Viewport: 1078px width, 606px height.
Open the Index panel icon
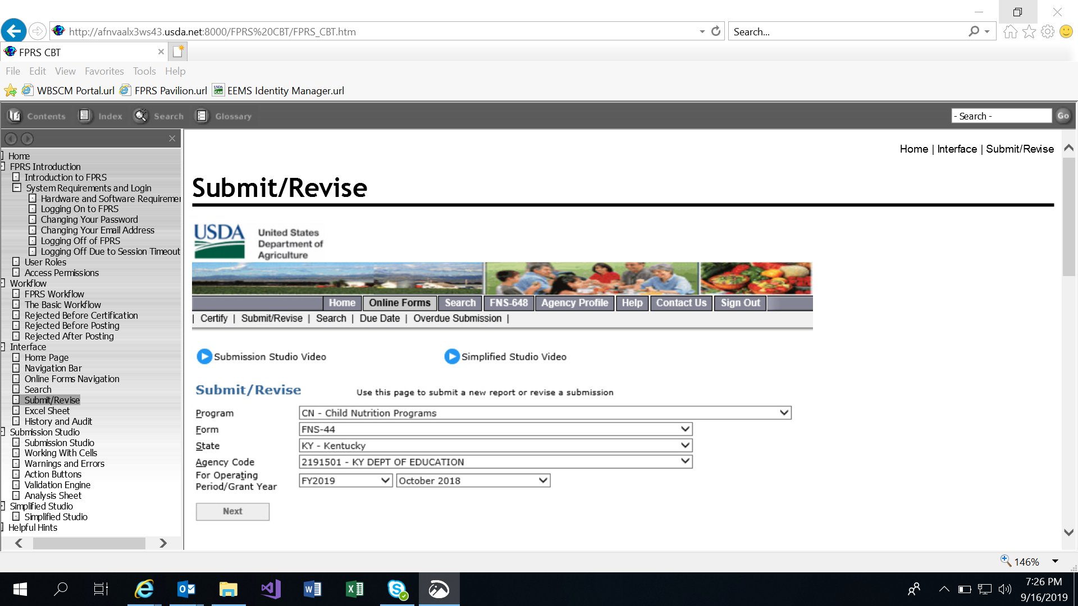click(x=85, y=116)
